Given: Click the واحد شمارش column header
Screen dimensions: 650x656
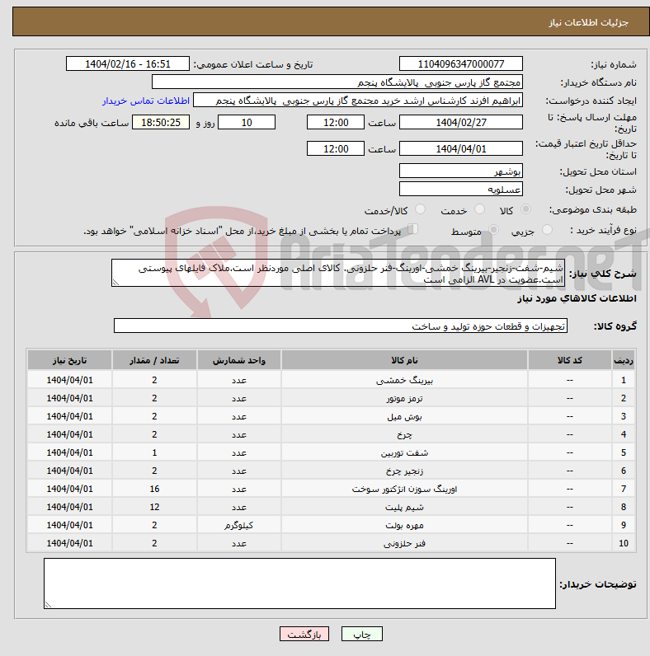Looking at the screenshot, I should [238, 360].
